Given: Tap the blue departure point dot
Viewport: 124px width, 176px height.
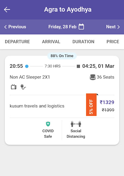Looking at the screenshot, I should (x=27, y=66).
